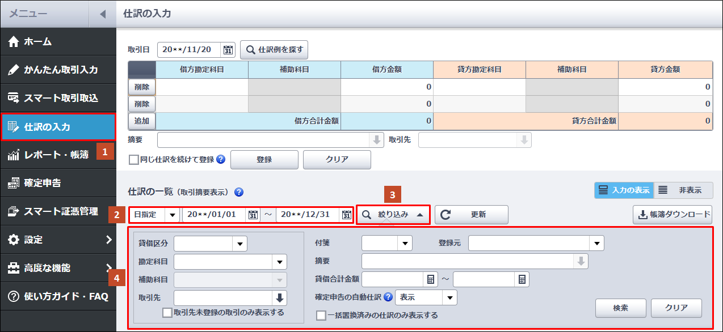Go to かんたん取引入力 menu item

(57, 70)
